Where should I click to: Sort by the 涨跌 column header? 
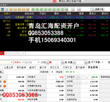tap(69, 13)
